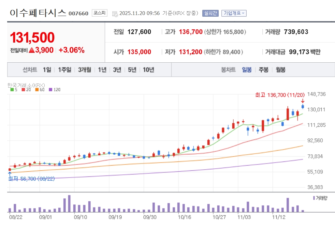
Task: Click the green 5-day moving average legend
Action: 12,90
